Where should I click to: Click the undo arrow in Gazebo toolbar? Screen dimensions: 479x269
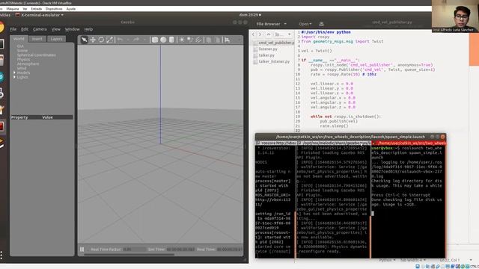coord(120,40)
